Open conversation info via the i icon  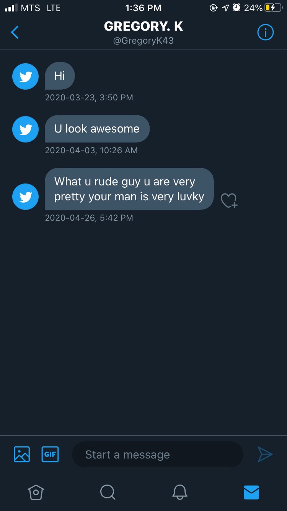coord(265,33)
